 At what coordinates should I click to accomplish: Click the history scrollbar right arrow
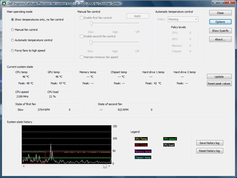109,166
